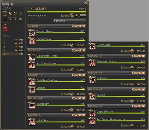
Task: Click the Dullahan monster icon
Action: tap(92, 79)
